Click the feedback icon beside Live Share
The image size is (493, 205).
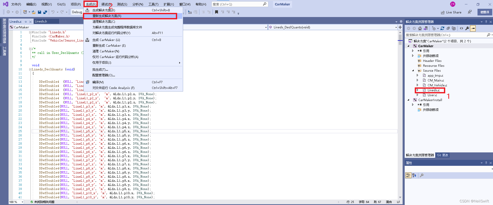pyautogui.click(x=470, y=12)
